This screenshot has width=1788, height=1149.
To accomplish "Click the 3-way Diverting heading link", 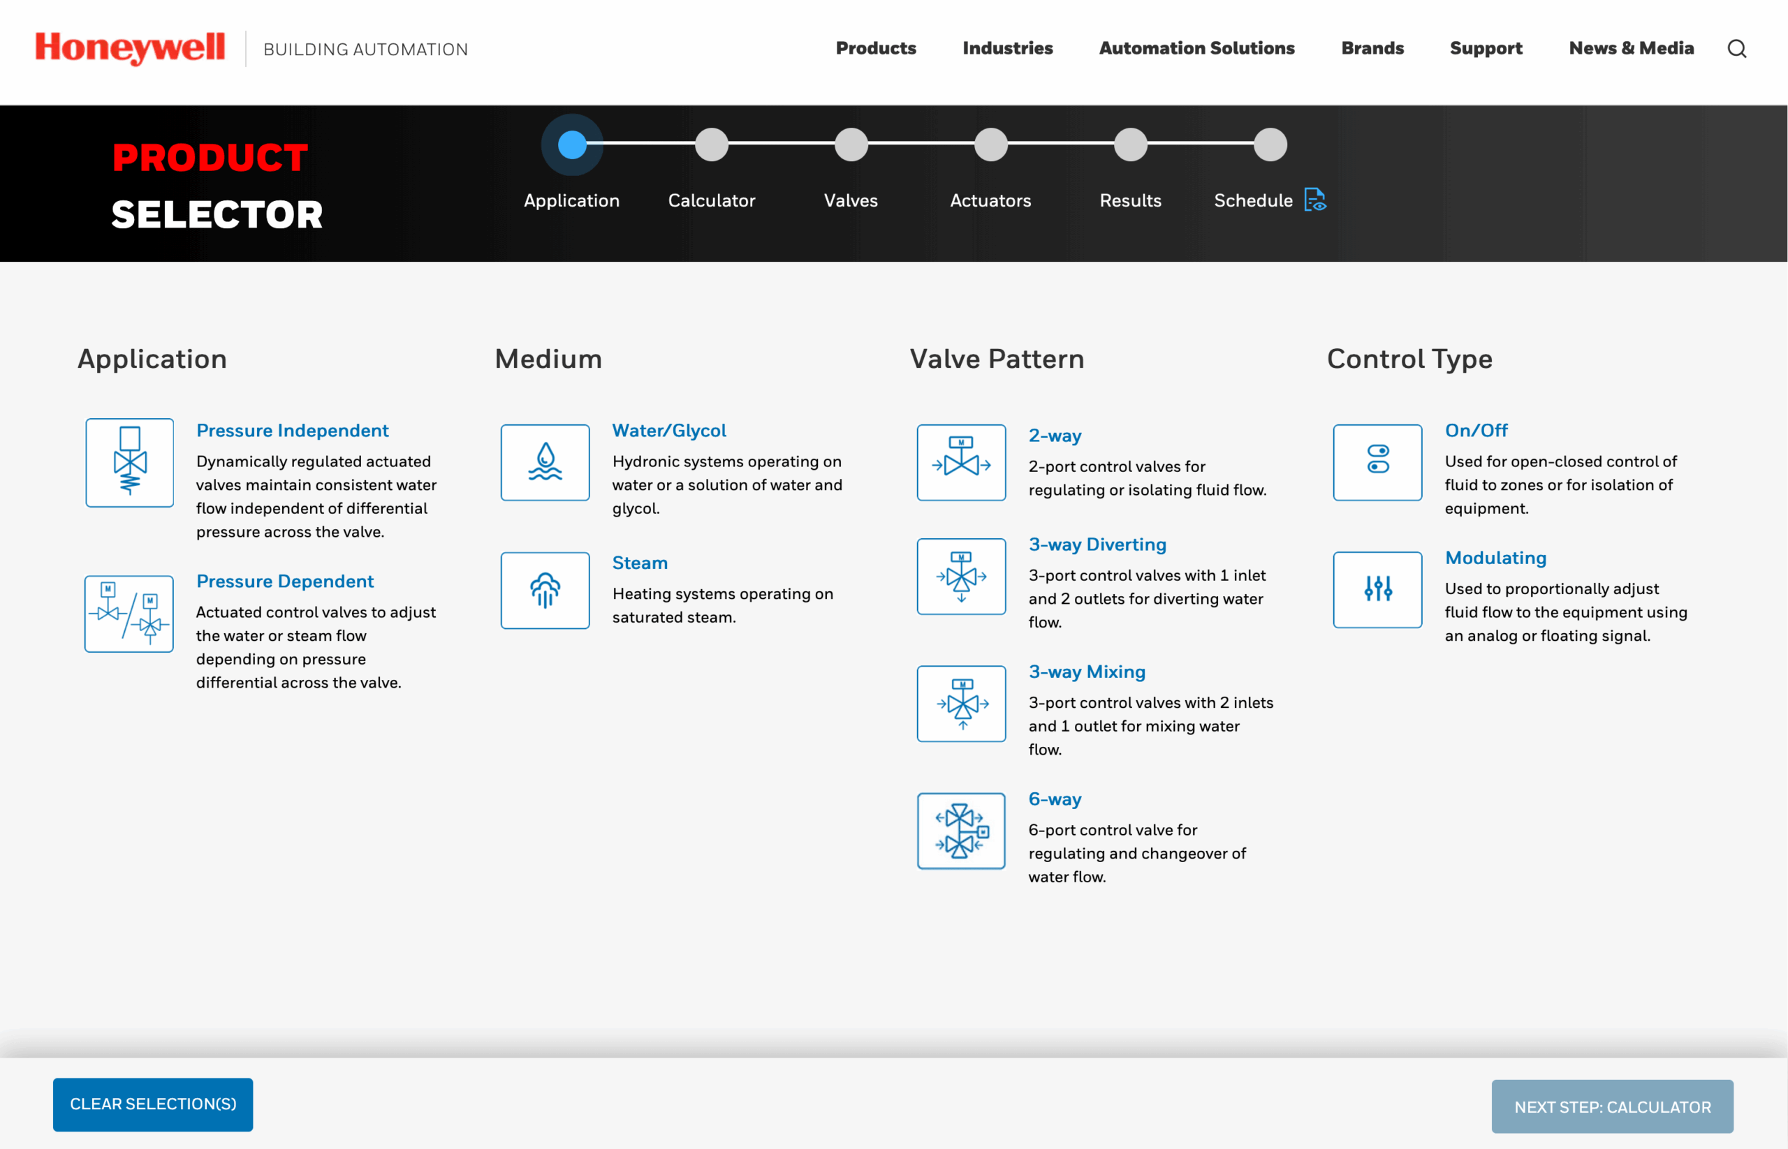I will 1097,544.
